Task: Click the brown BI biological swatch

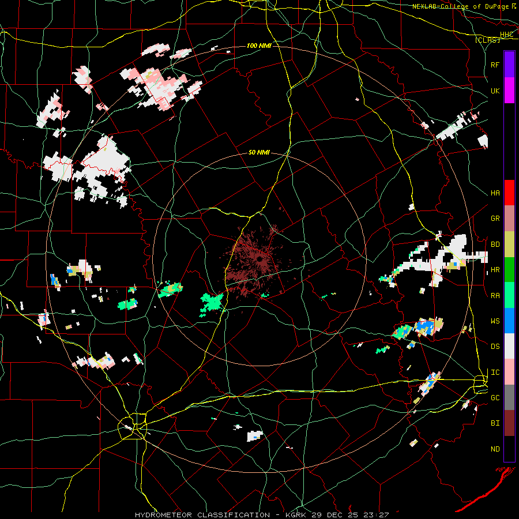Action: [x=509, y=423]
